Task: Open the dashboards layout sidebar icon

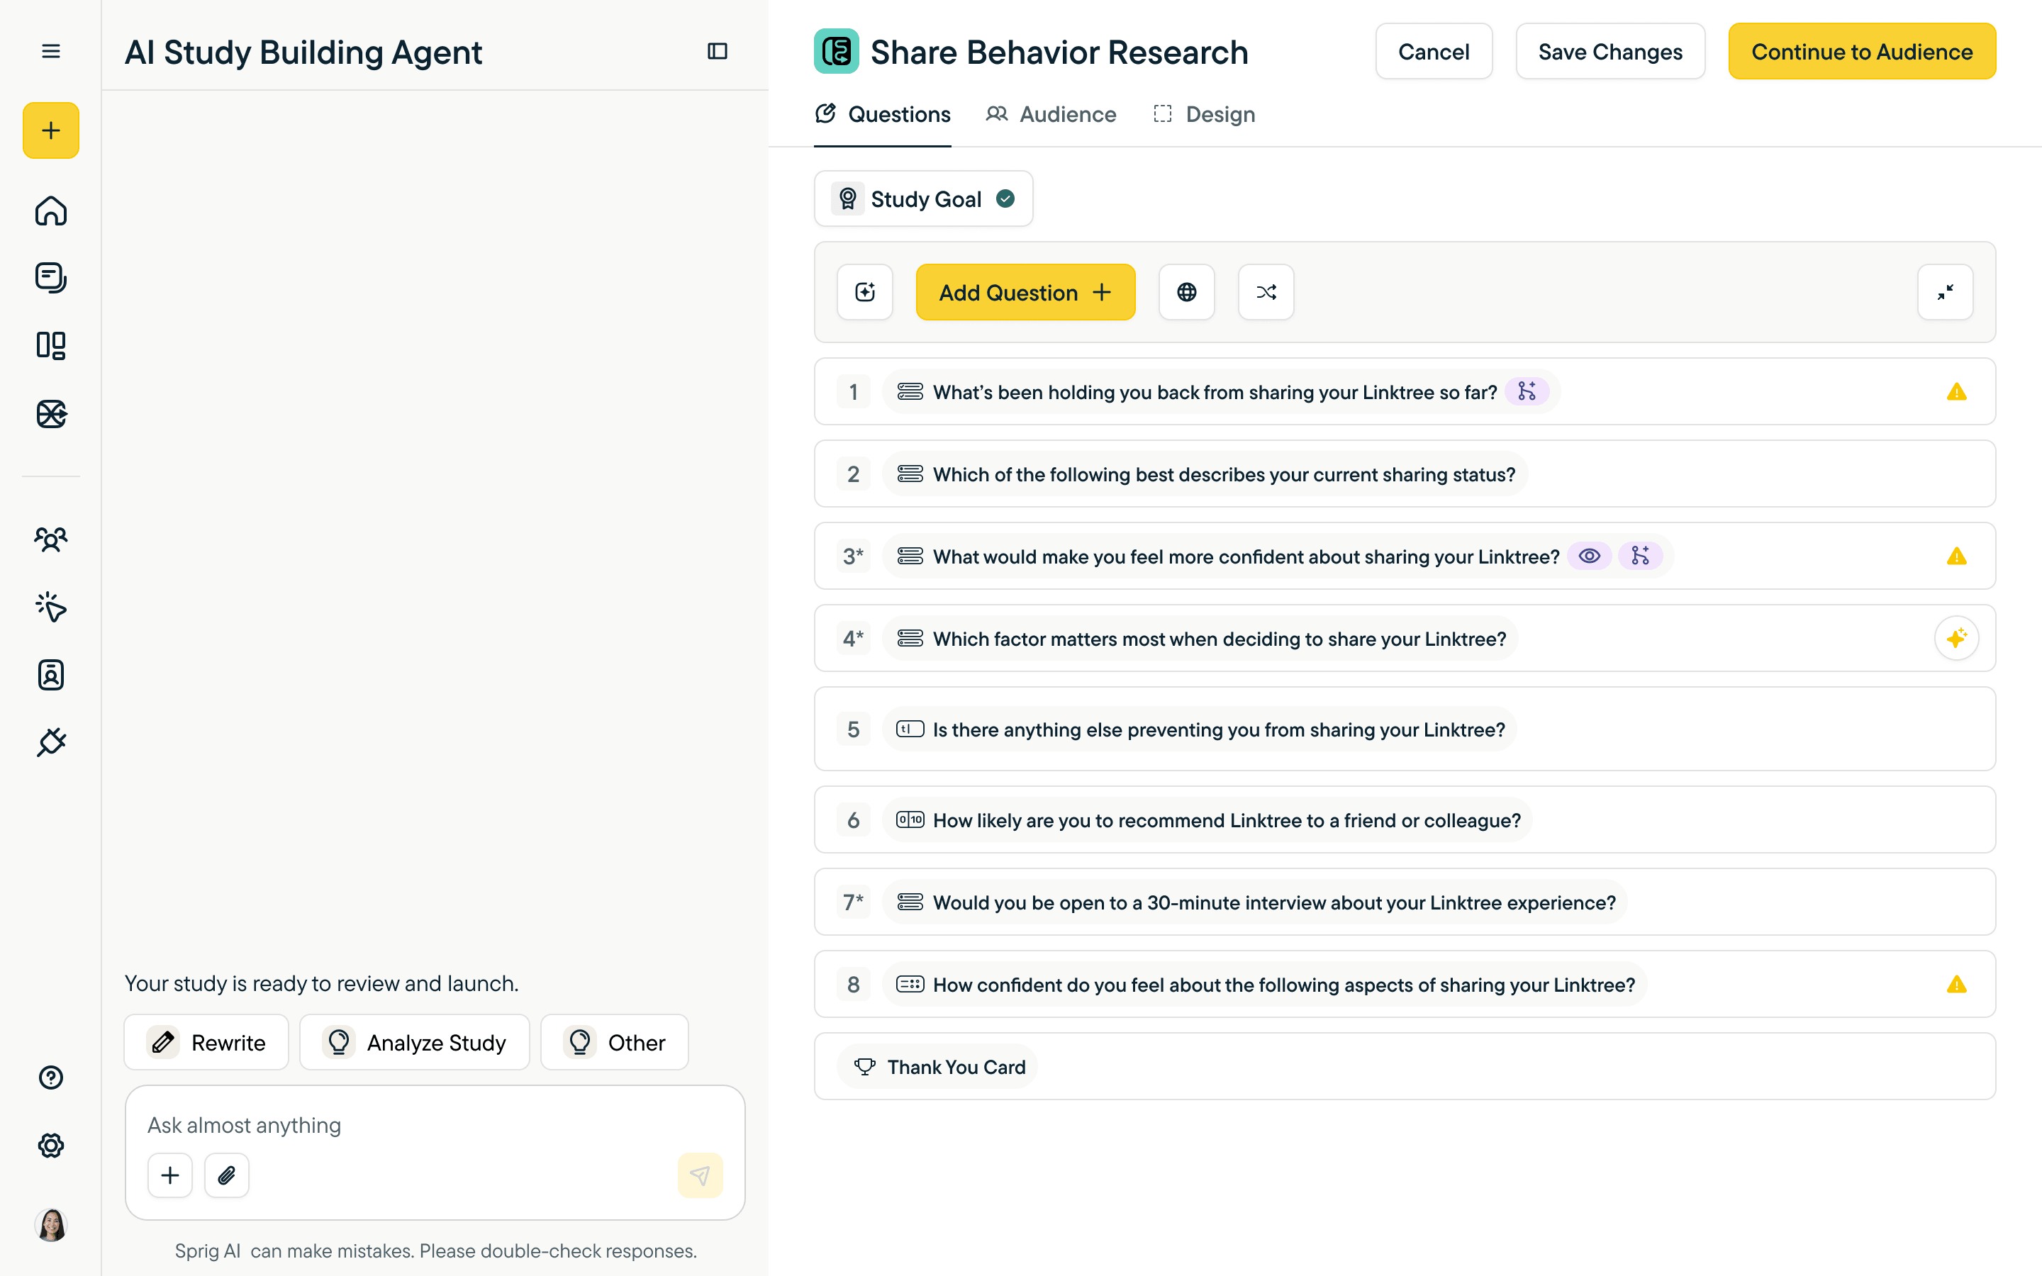Action: (x=50, y=345)
